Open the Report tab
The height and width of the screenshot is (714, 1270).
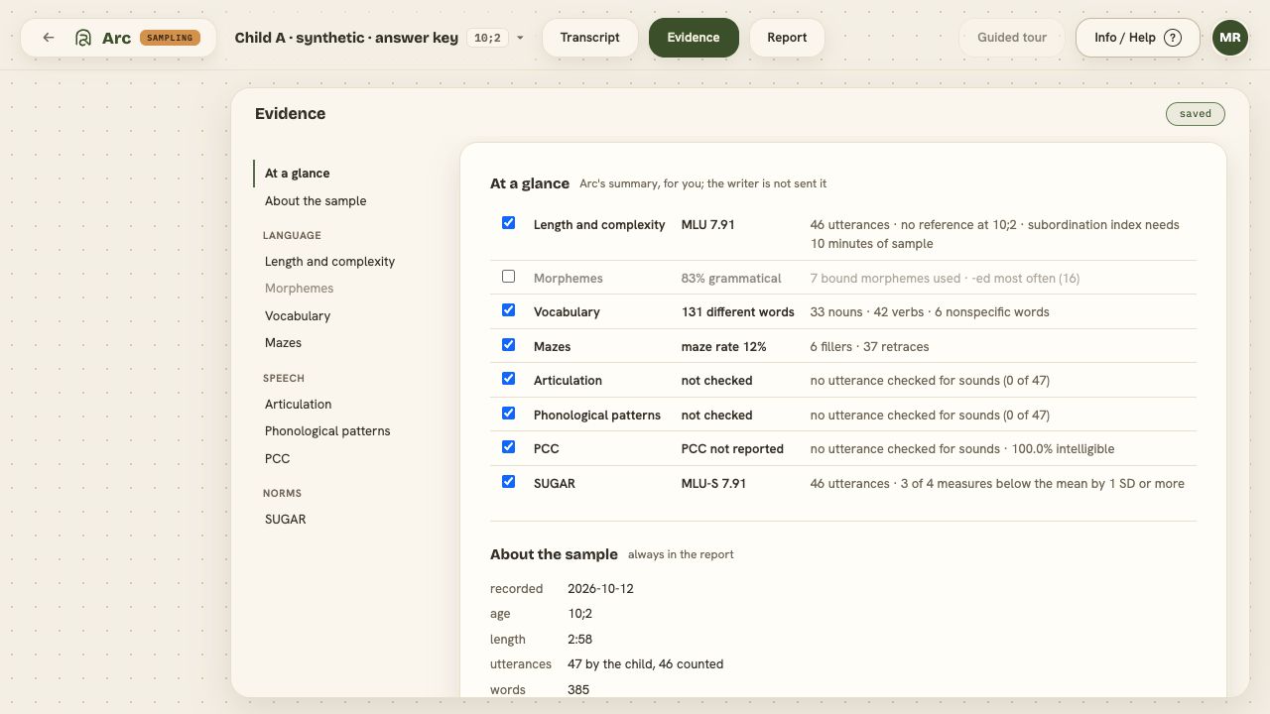(x=787, y=38)
